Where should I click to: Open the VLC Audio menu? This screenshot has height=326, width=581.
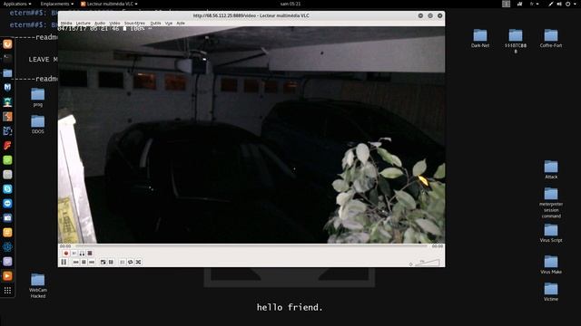(x=100, y=23)
